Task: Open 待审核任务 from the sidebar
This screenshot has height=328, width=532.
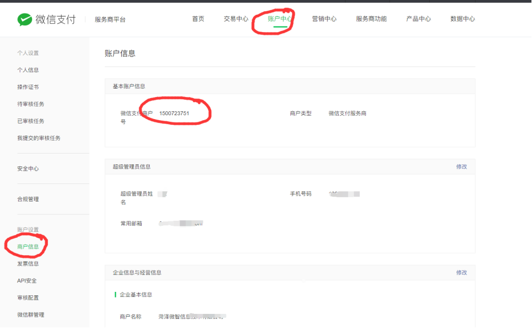Action: point(31,104)
